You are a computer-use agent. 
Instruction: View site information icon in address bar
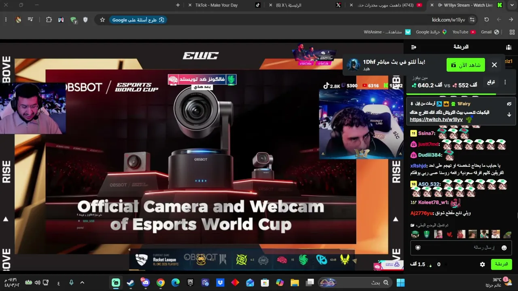(472, 20)
